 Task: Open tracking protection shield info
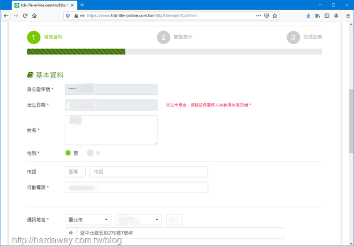pos(67,16)
